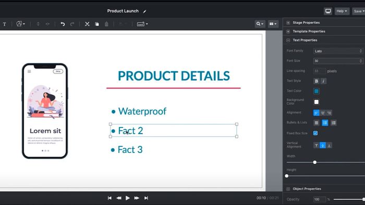Click the monitor preview icon

coord(328,11)
